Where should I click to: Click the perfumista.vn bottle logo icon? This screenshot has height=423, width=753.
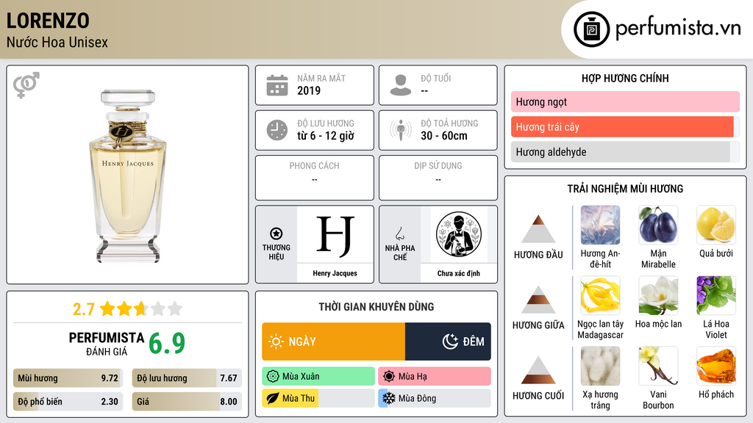pos(591,29)
